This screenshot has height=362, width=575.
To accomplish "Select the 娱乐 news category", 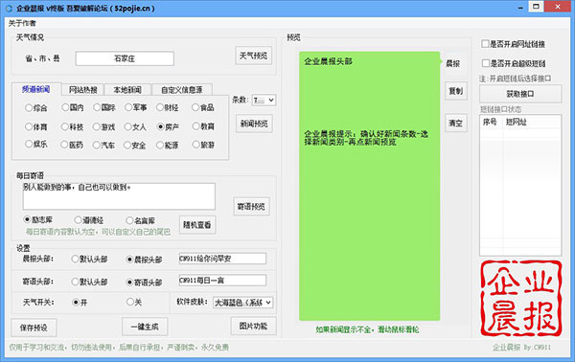I will tap(36, 144).
